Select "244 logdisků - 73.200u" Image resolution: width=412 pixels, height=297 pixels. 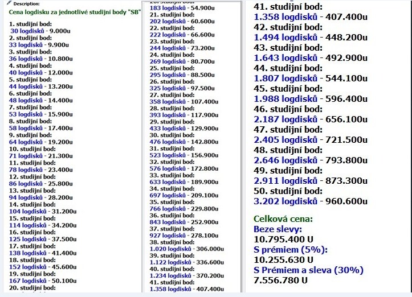coord(182,48)
